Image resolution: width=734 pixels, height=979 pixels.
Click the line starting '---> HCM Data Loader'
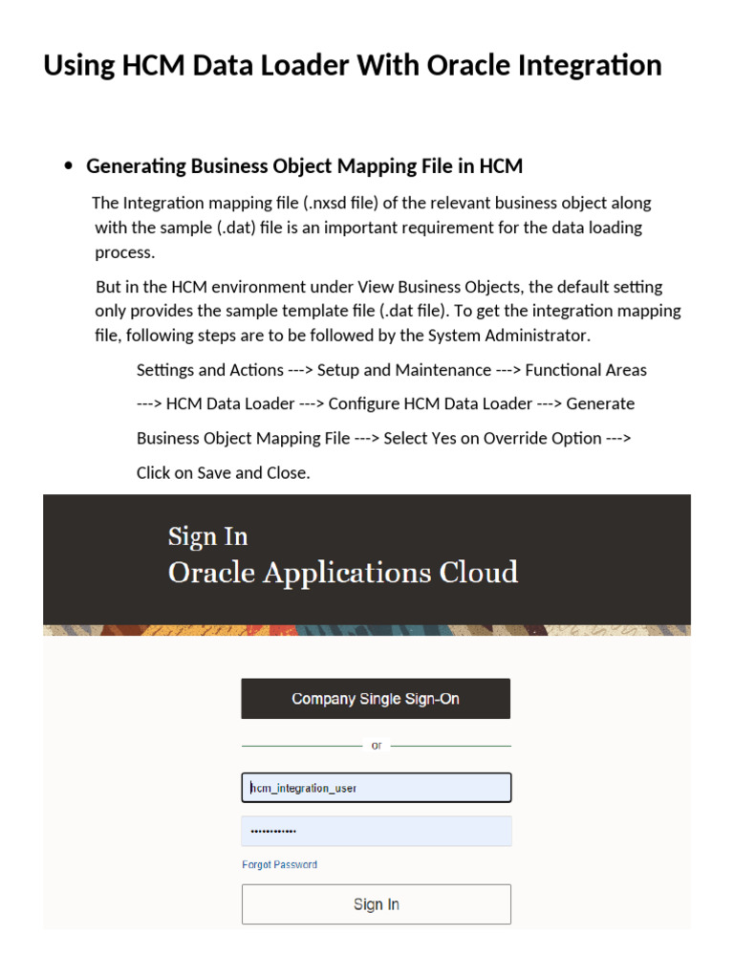[x=386, y=404]
